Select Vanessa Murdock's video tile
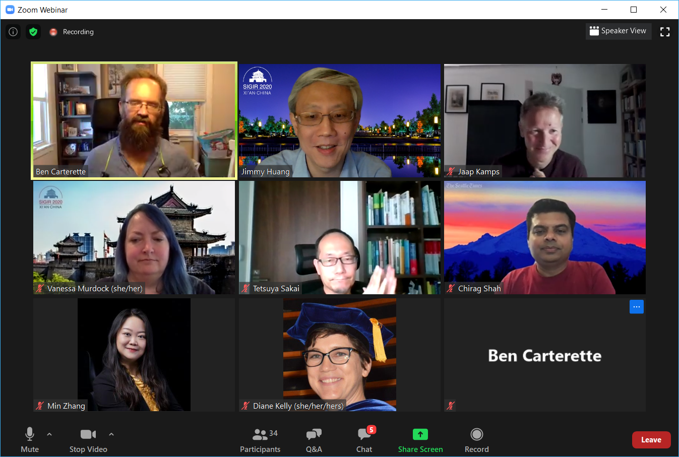Viewport: 679px width, 457px height. pyautogui.click(x=134, y=238)
